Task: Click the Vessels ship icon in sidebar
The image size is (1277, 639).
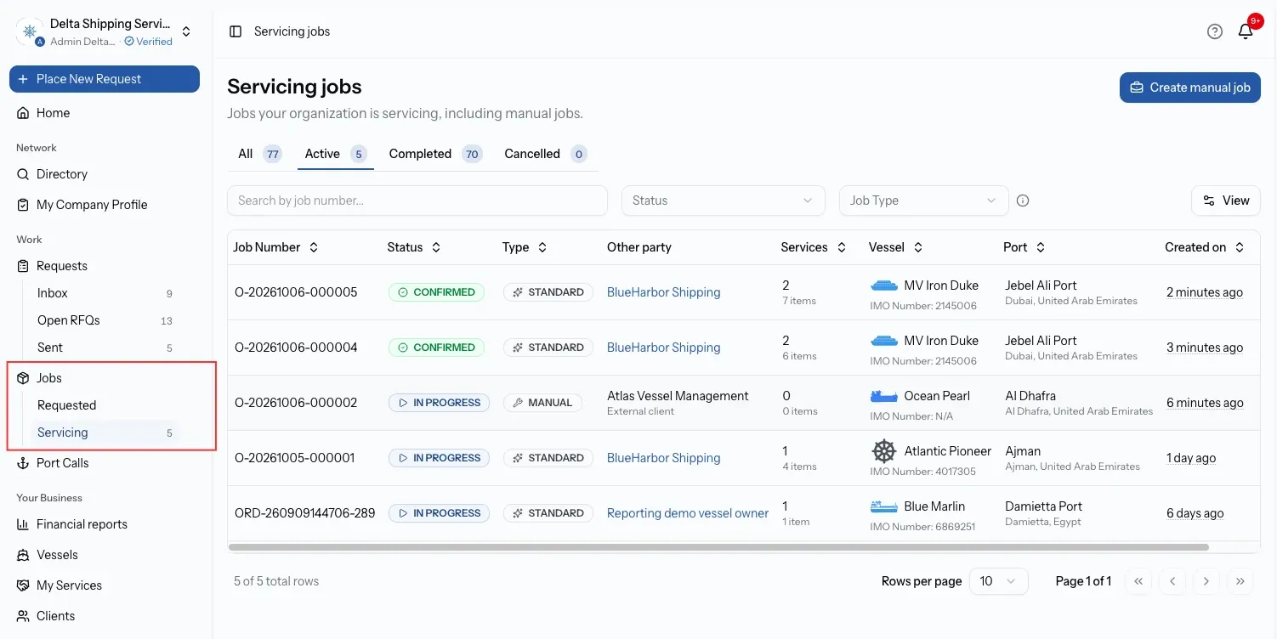Action: click(23, 555)
